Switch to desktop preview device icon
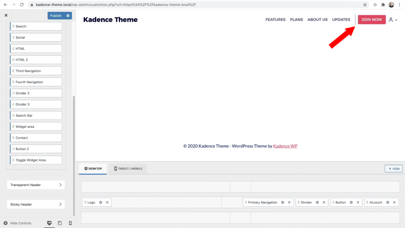The height and width of the screenshot is (228, 405). coord(49,223)
